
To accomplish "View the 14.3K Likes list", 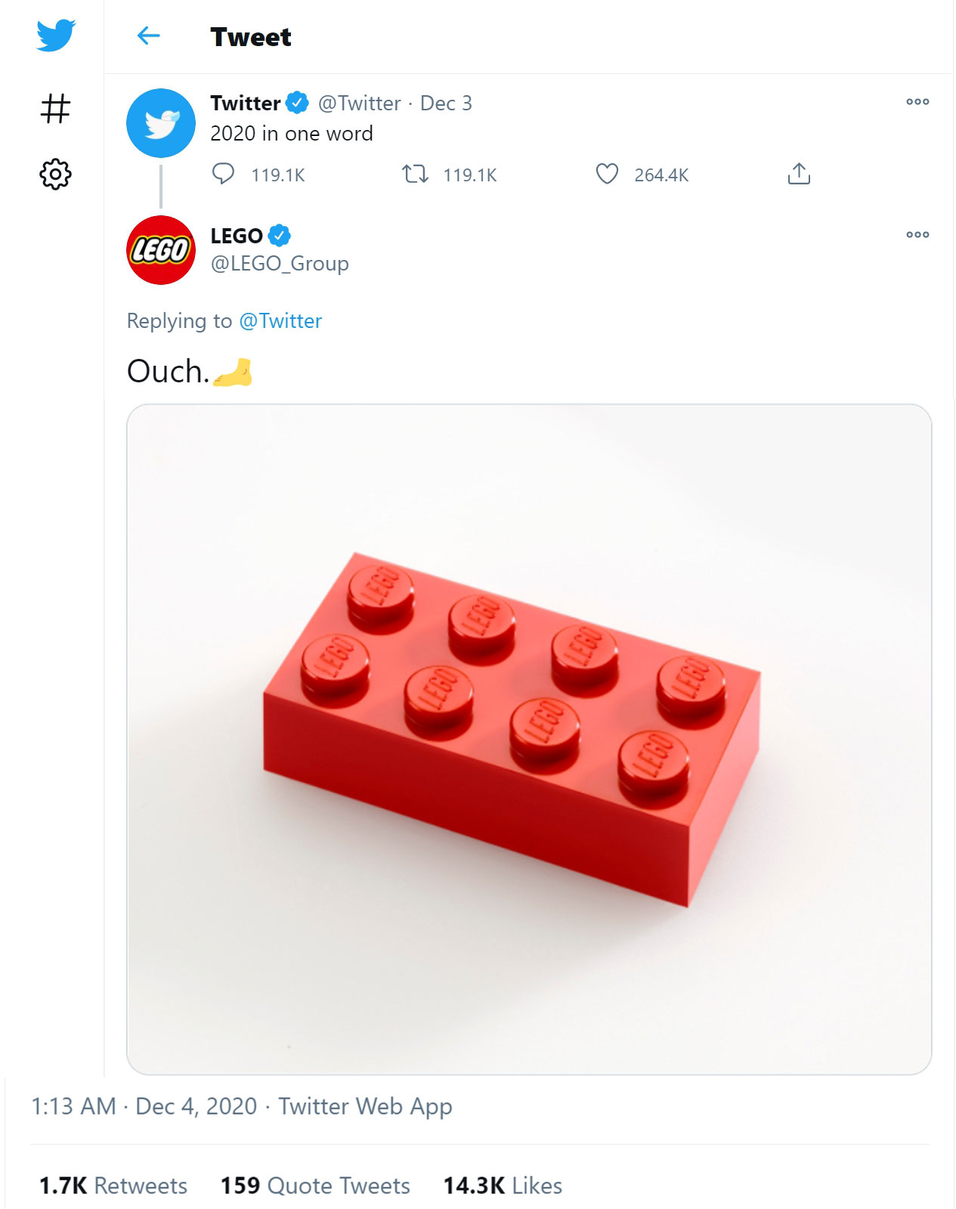I will pos(503,1186).
